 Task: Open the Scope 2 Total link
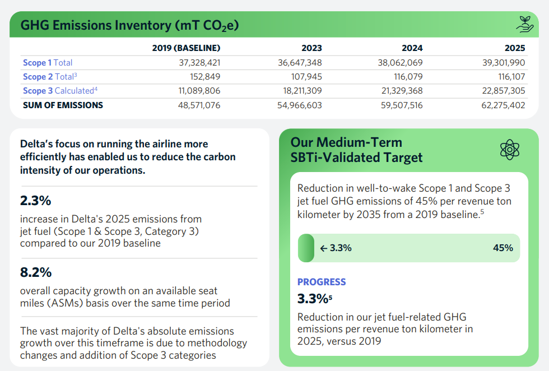(50, 77)
